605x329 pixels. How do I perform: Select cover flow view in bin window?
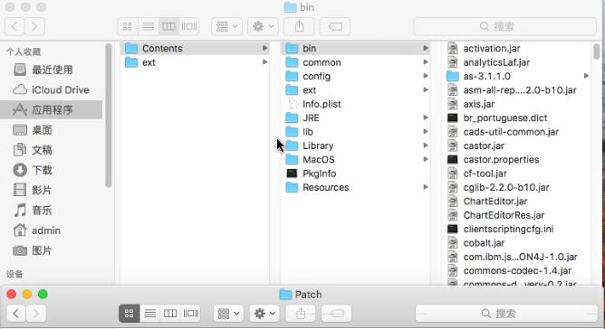point(189,26)
